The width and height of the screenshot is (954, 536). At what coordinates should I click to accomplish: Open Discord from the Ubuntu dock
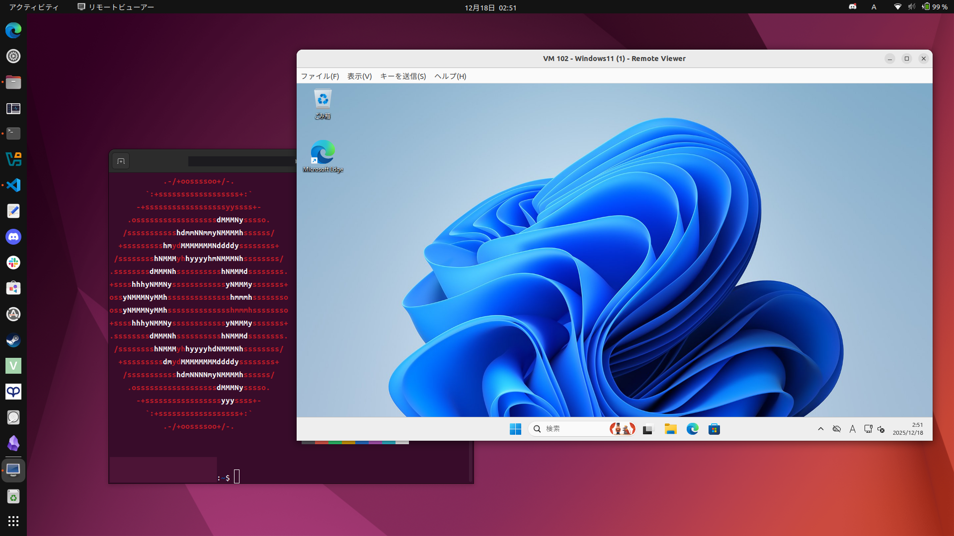click(x=13, y=237)
